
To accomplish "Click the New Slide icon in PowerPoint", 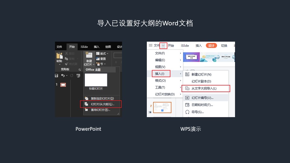I will coord(89,55).
